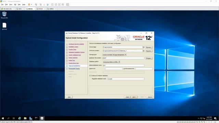The image size is (219, 123).
Task: Open the VM menu
Action: coord(15,4)
